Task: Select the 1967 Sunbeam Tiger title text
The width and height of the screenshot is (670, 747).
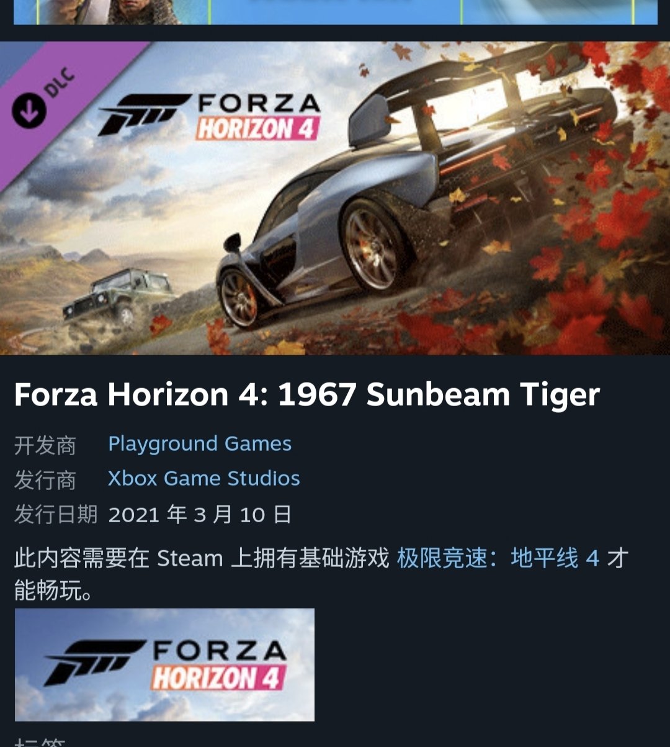Action: click(439, 394)
